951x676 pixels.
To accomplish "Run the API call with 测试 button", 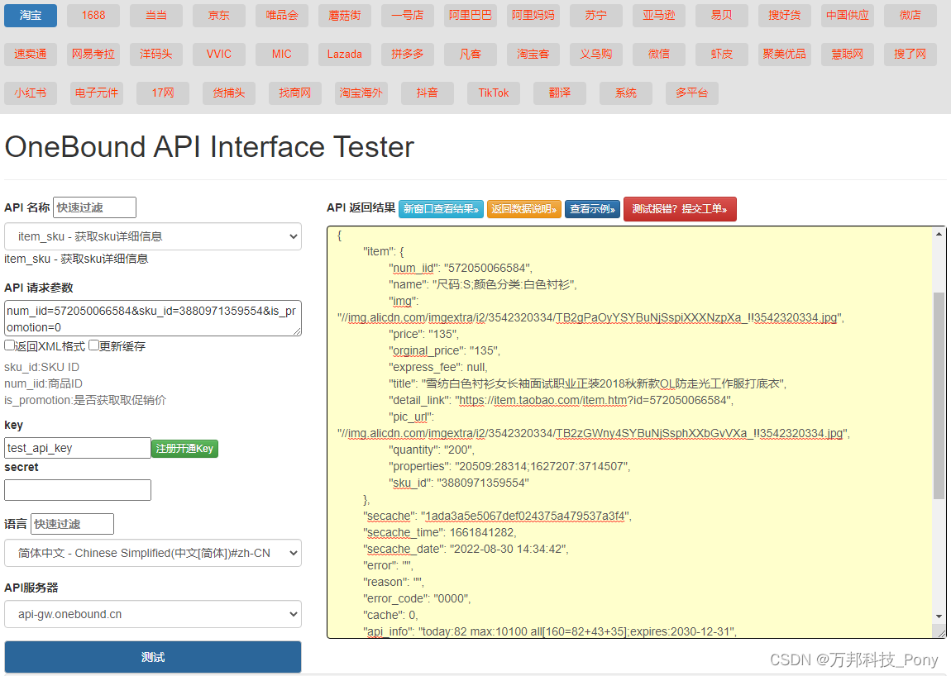I will pos(153,657).
